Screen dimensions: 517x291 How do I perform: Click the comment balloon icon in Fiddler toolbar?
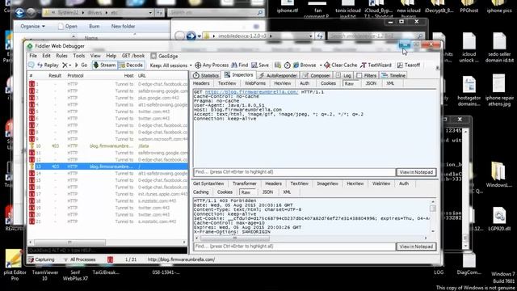[x=32, y=65]
